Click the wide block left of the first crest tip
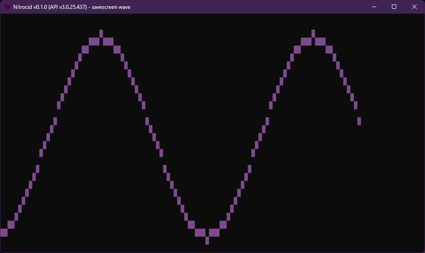 [94, 42]
